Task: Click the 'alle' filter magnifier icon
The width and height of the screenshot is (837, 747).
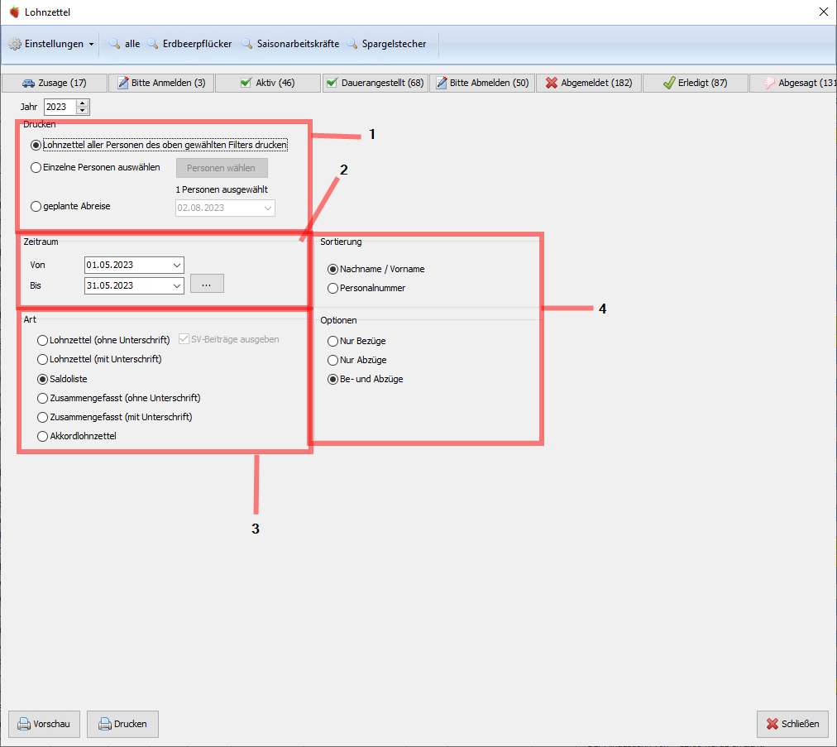Action: (x=115, y=44)
